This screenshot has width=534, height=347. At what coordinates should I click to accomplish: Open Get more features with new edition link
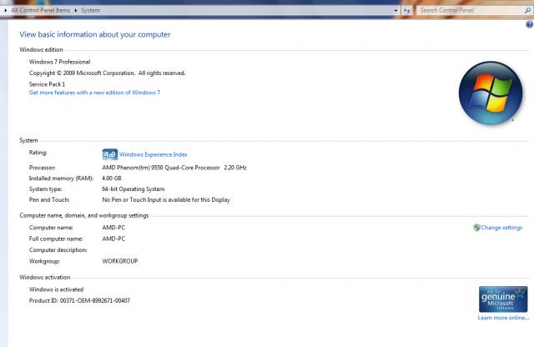tap(94, 93)
